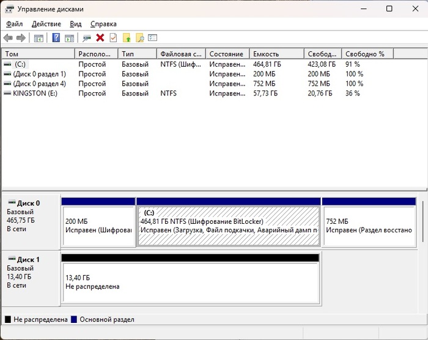Open the Файл menu

pos(14,24)
